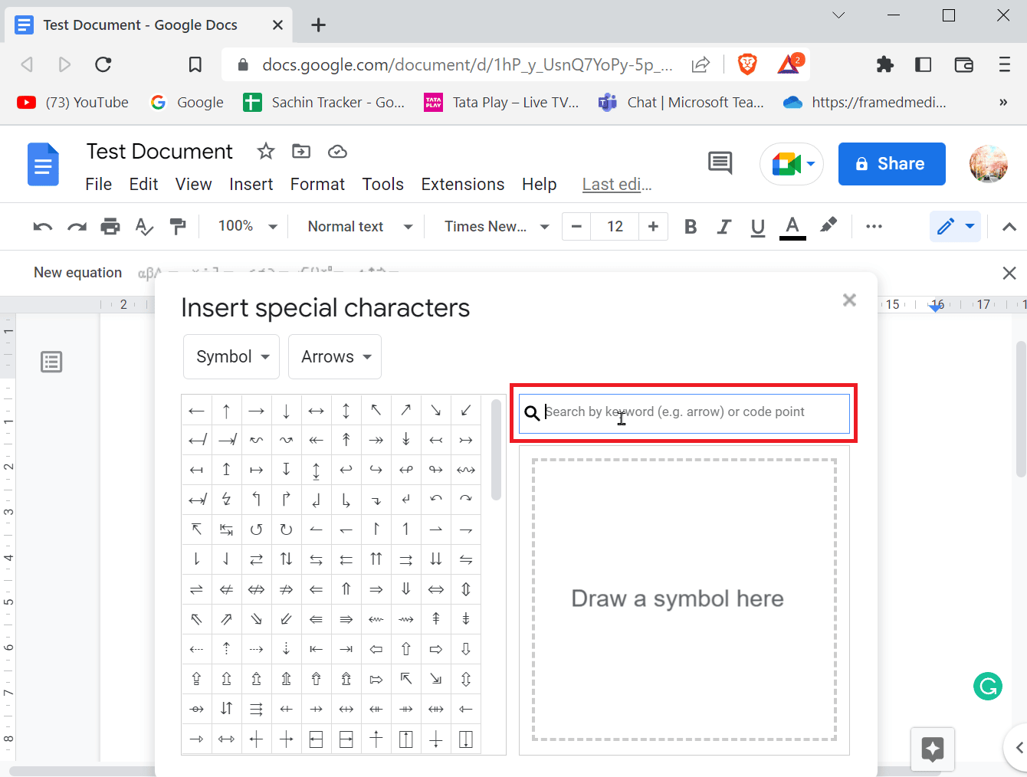Star the Test Document

click(x=266, y=151)
